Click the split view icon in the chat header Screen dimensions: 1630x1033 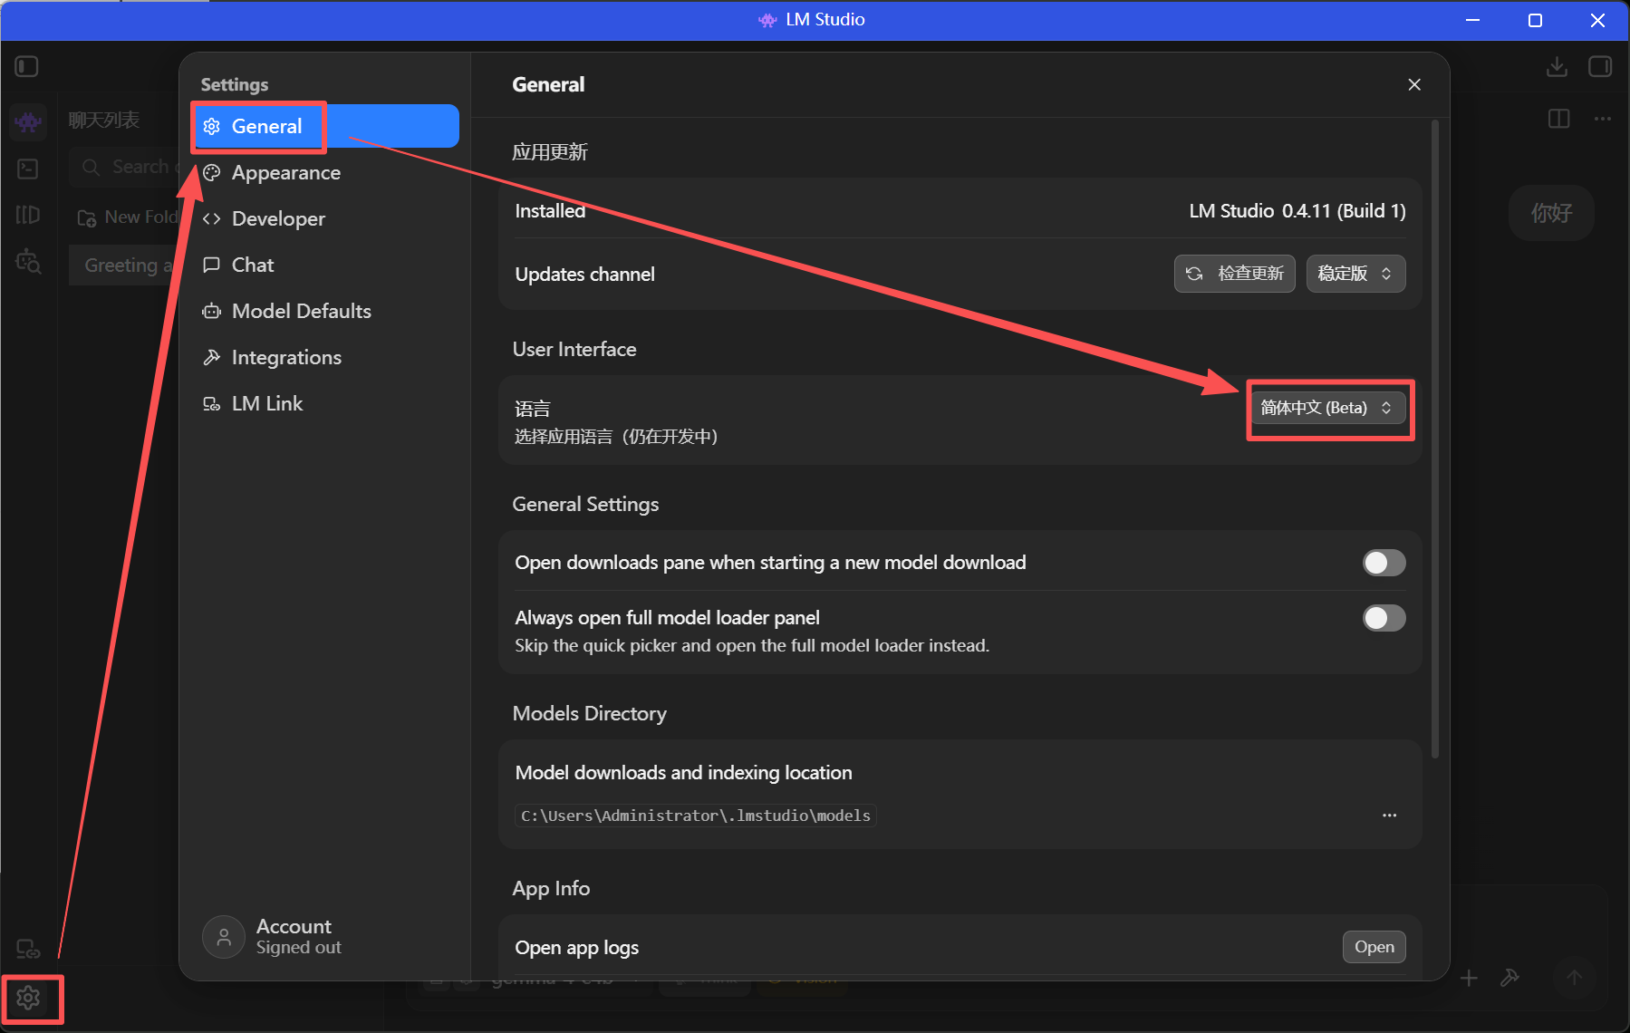point(1559,119)
